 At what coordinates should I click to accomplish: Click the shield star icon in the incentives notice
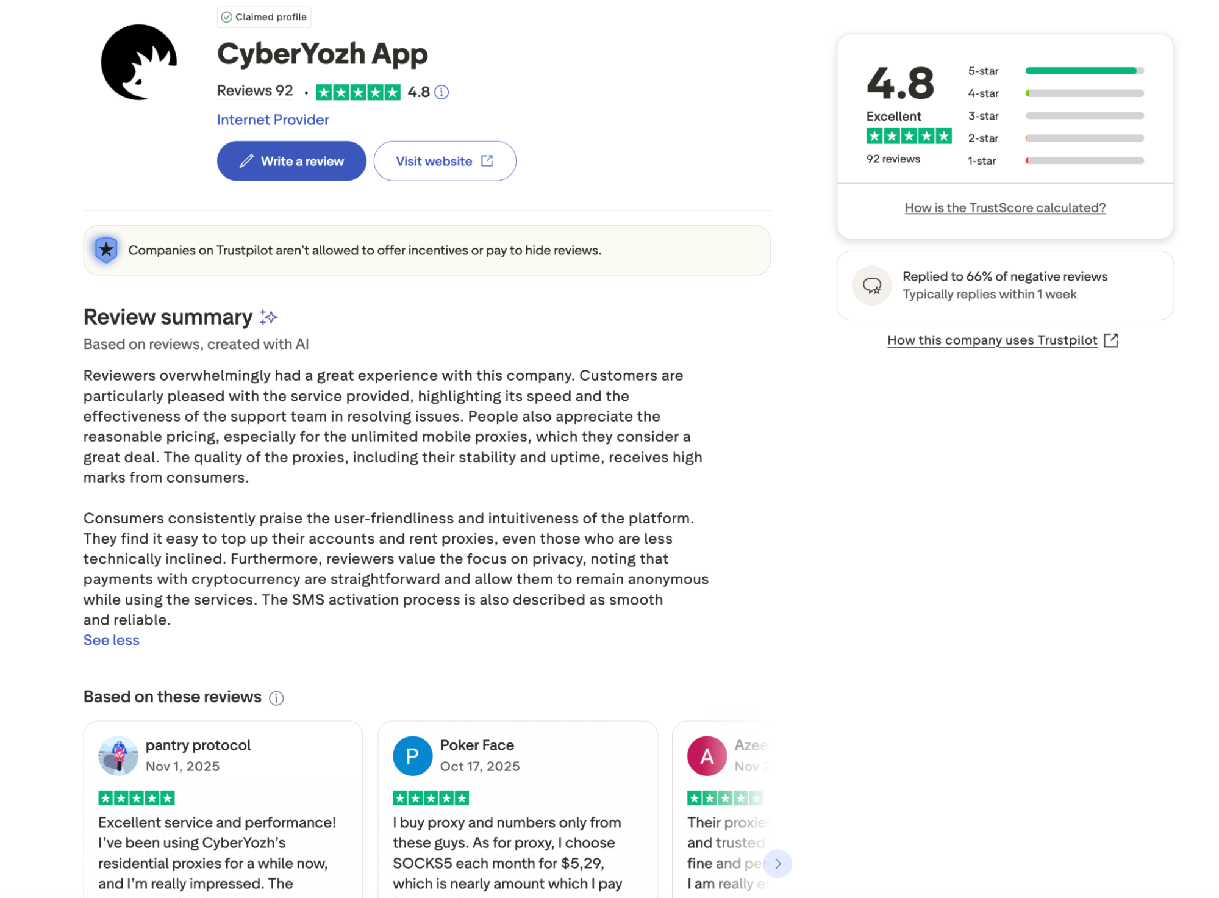point(106,250)
